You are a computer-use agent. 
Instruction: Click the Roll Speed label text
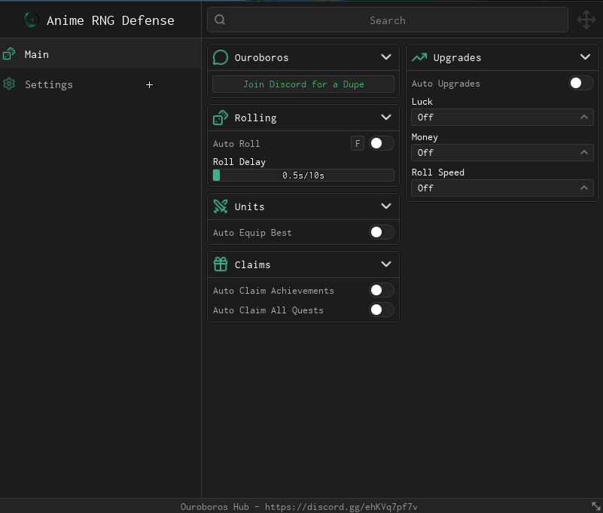point(438,173)
